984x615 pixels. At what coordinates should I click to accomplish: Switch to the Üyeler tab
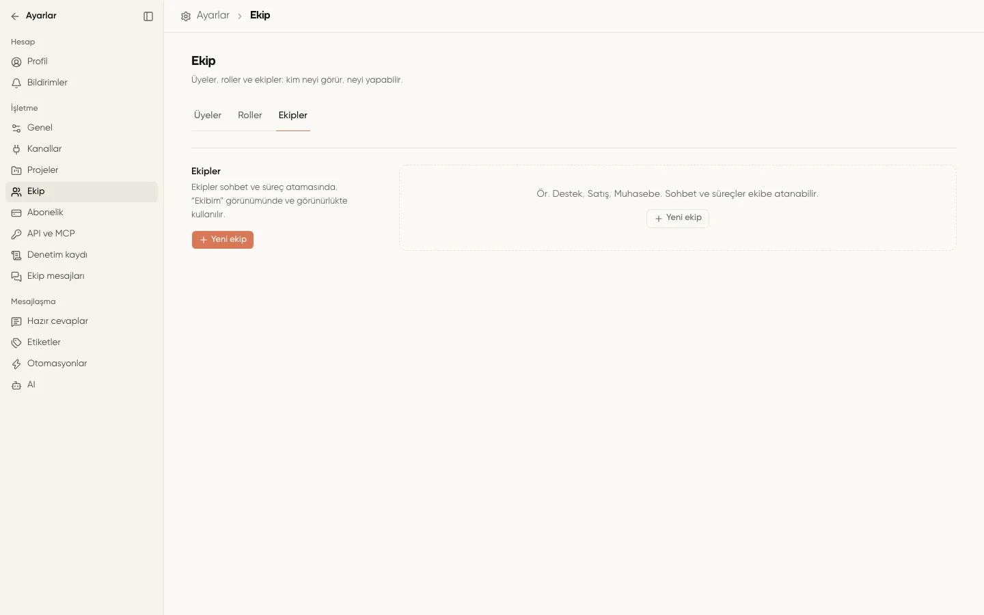coord(208,115)
